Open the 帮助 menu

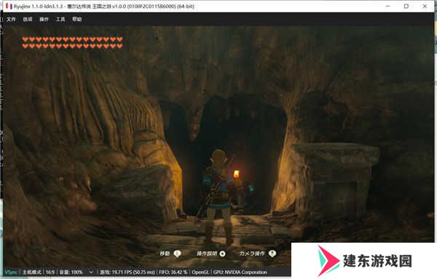77,20
